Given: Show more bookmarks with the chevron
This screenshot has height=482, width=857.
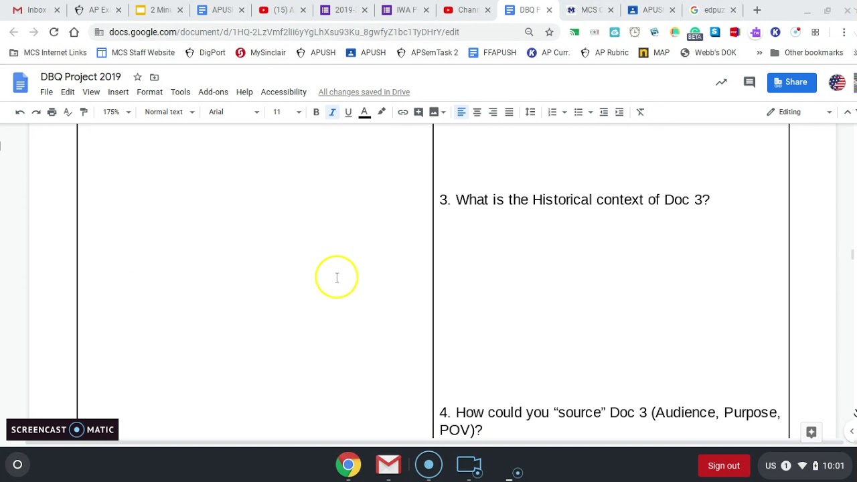Looking at the screenshot, I should (759, 53).
